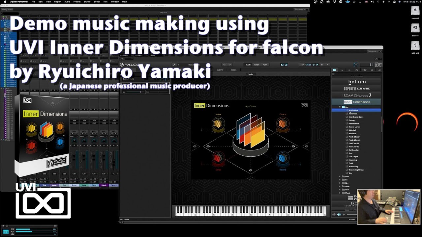This screenshot has width=422, height=237.
Task: Expand the Pluck folder in browser
Action: click(x=340, y=193)
